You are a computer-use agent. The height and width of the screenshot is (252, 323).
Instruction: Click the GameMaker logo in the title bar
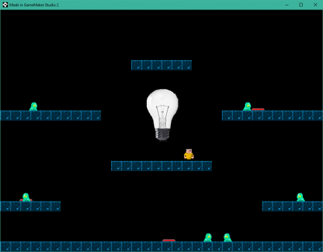(5, 5)
